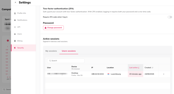The image size is (174, 94).
Task: Sort by Last active column
Action: pyautogui.click(x=136, y=68)
